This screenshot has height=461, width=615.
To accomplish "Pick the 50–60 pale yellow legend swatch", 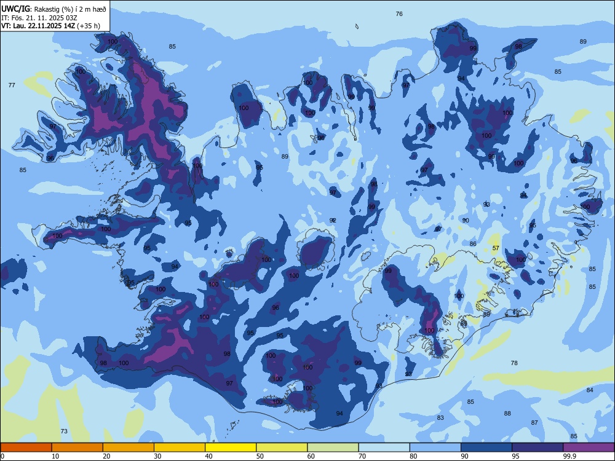I will coord(282,447).
